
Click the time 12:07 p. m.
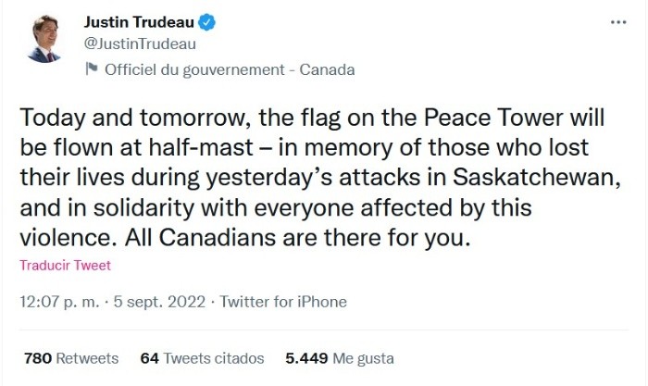pyautogui.click(x=59, y=302)
